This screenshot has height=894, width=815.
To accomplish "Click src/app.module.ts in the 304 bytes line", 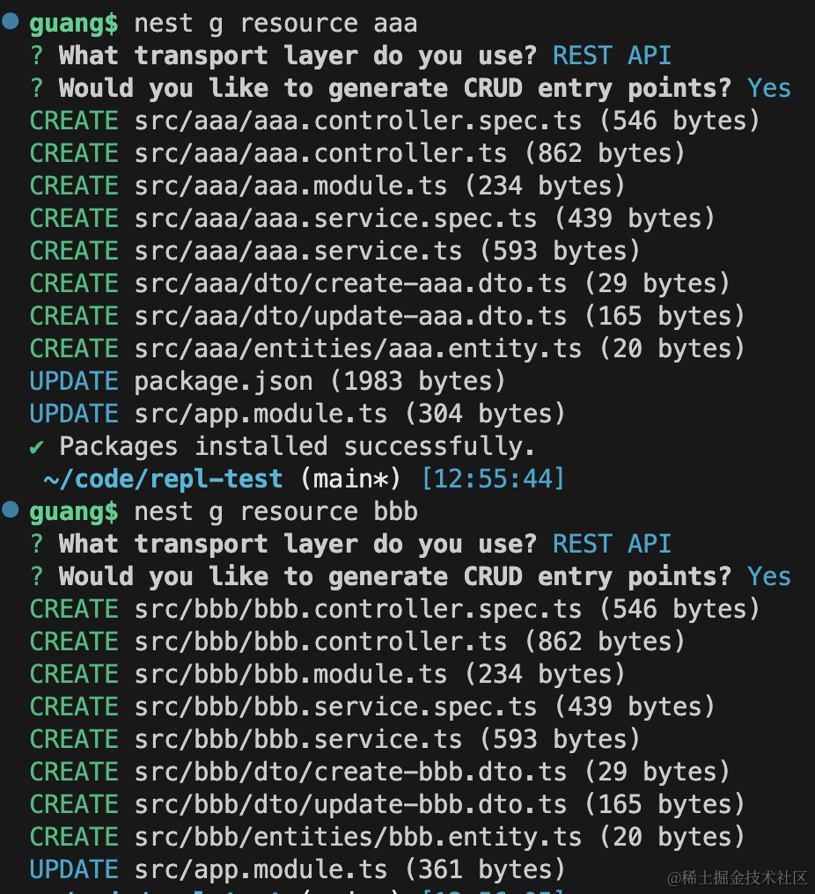I will (x=261, y=414).
